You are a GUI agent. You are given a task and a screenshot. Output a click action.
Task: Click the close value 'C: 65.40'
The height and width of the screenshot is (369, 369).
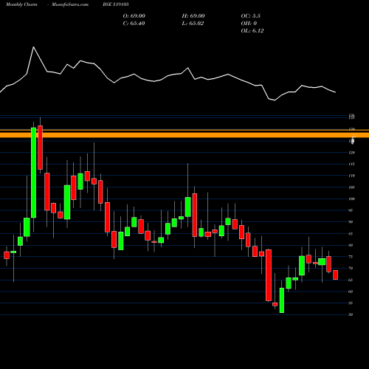click(x=134, y=24)
